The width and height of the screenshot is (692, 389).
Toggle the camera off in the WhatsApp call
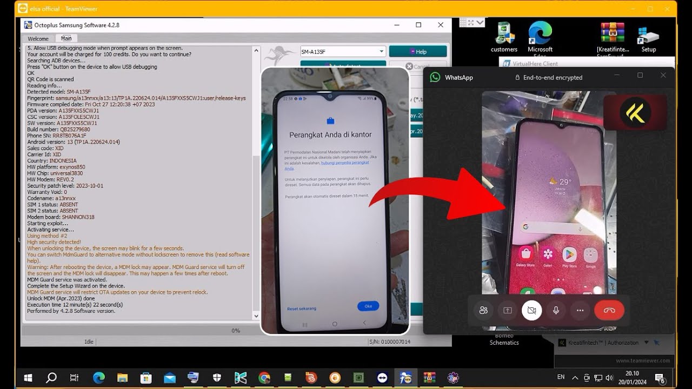click(531, 310)
